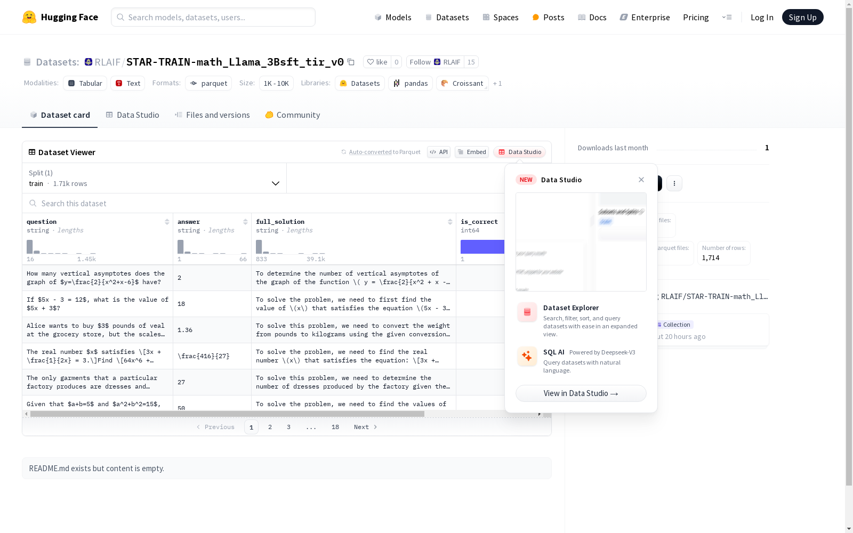Screen dimensions: 853x533
Task: Select the Tabular modality tag
Action: pyautogui.click(x=85, y=83)
